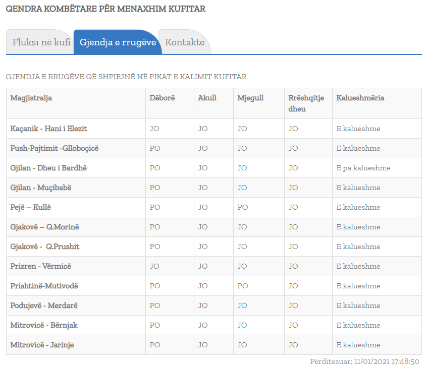Click the Podujevë - Merdarë entry

click(44, 305)
